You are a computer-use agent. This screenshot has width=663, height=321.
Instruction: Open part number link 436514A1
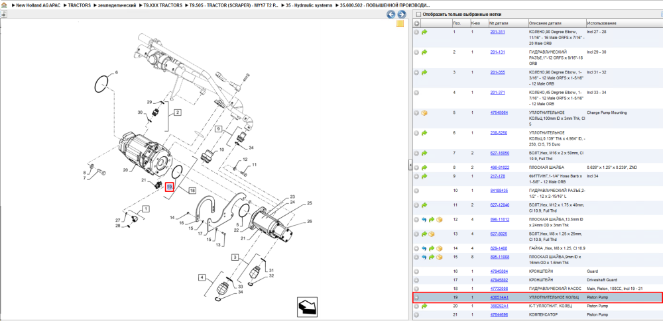(x=499, y=297)
